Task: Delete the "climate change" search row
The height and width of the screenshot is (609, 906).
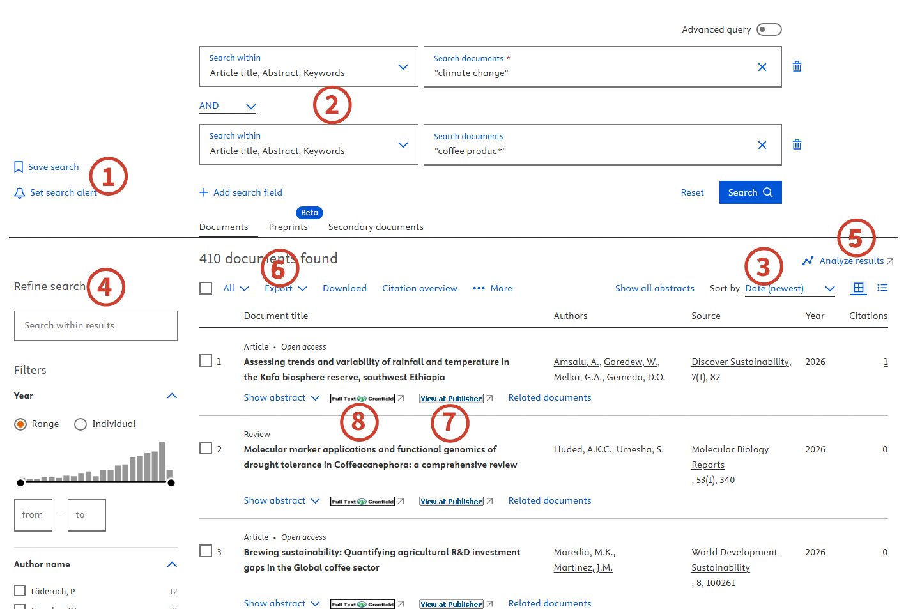Action: tap(797, 66)
